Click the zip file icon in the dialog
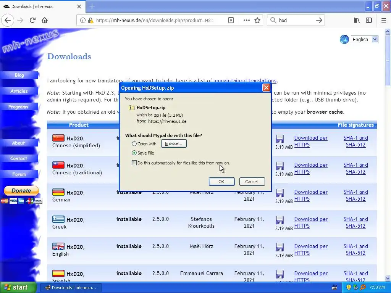Screen dimensions: 391x293 [x=131, y=108]
